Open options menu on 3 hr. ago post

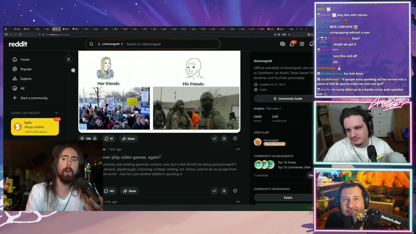[x=238, y=201]
